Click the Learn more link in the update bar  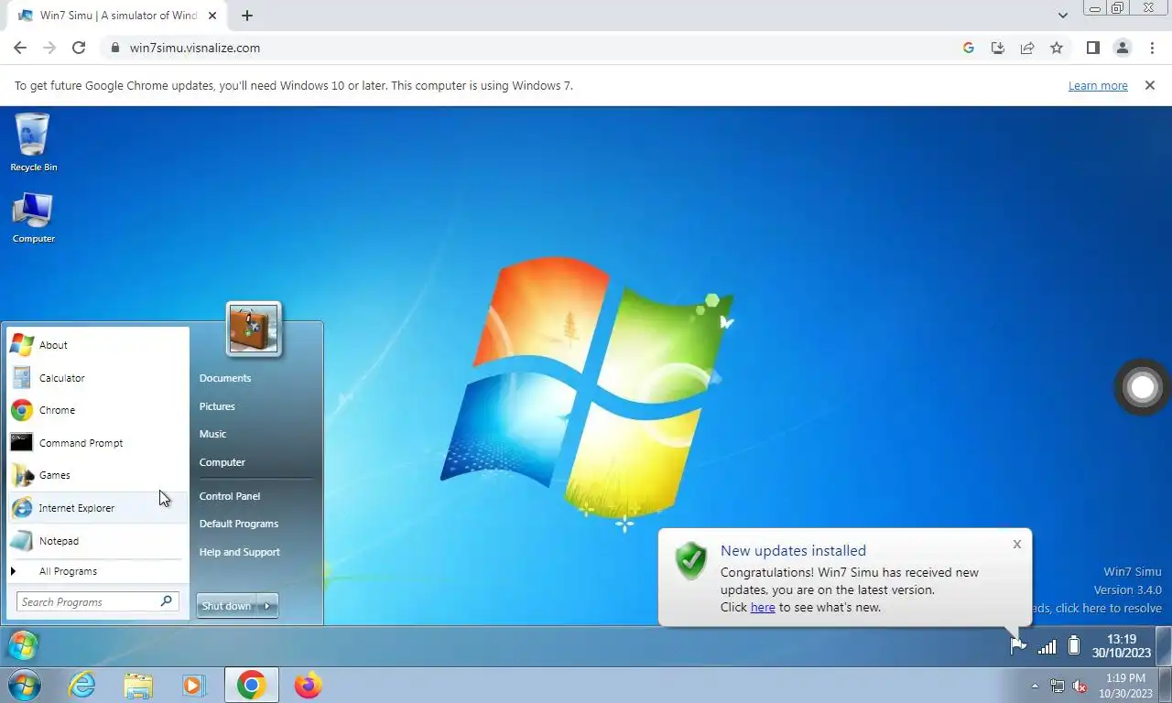pyautogui.click(x=1098, y=85)
